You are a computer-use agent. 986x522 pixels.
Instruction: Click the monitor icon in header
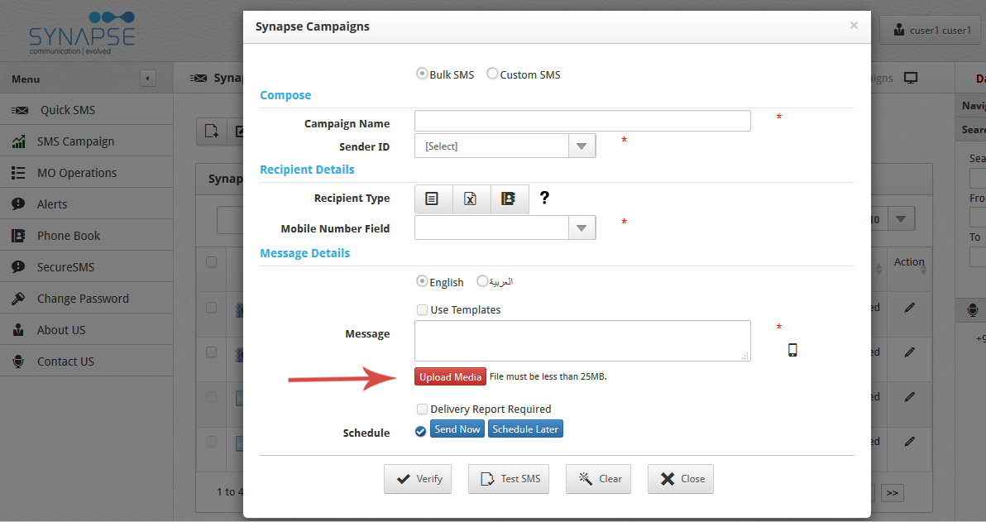tap(911, 78)
